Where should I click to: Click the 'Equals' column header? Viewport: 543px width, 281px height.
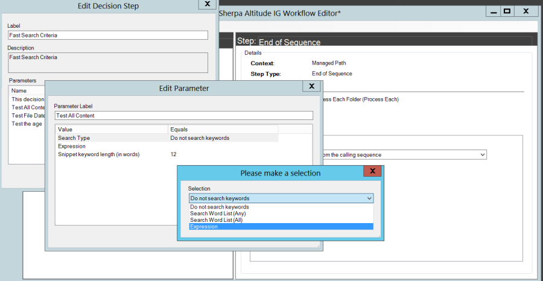(222, 129)
